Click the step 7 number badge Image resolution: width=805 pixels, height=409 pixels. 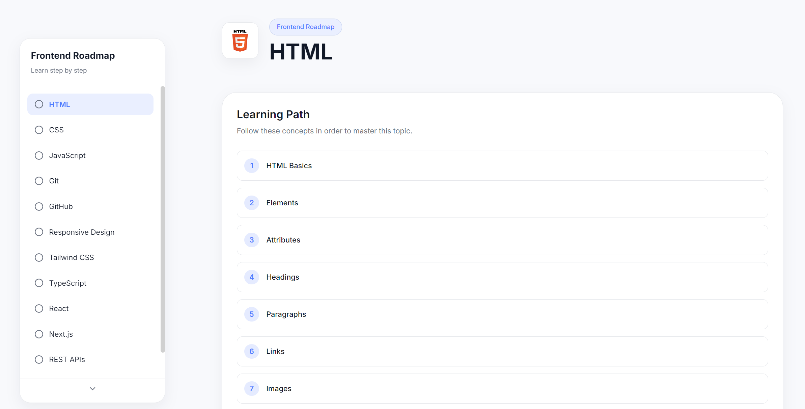[x=252, y=389]
